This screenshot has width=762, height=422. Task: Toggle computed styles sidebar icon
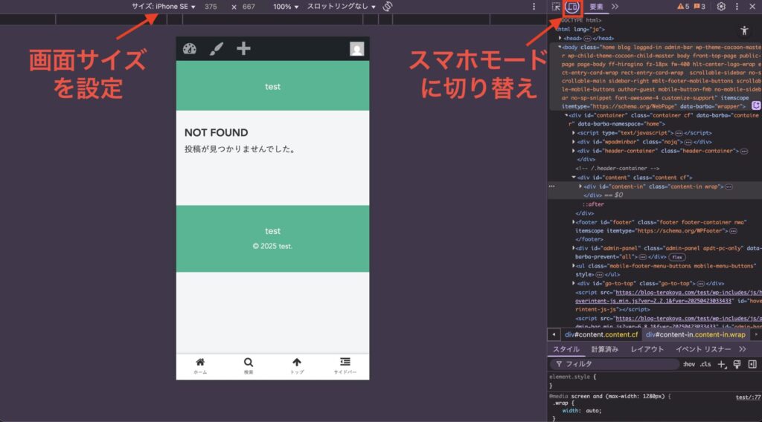point(752,364)
